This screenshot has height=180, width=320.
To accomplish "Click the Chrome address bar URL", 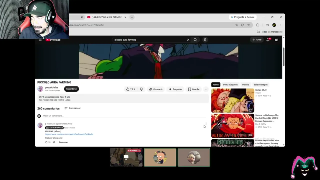I will pyautogui.click(x=86, y=25).
